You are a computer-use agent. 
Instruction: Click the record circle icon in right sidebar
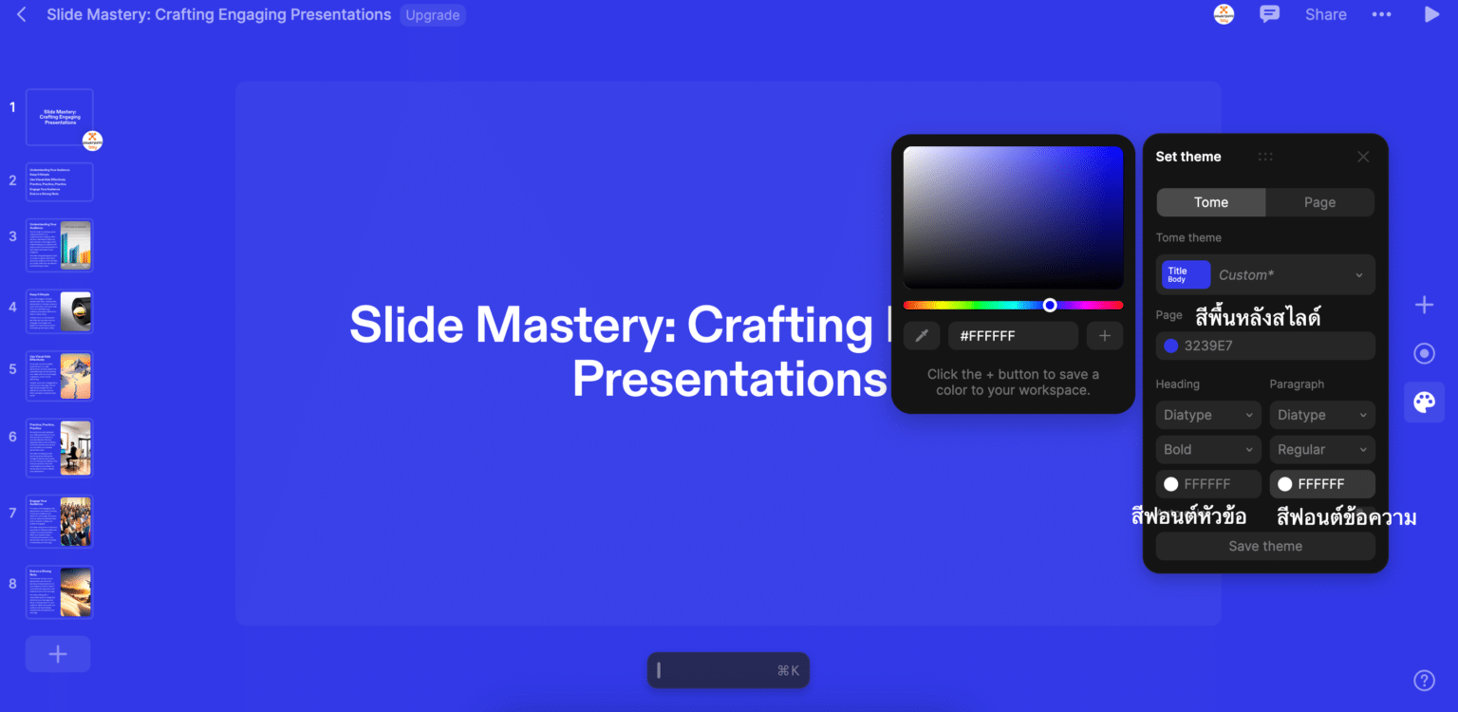click(1424, 352)
